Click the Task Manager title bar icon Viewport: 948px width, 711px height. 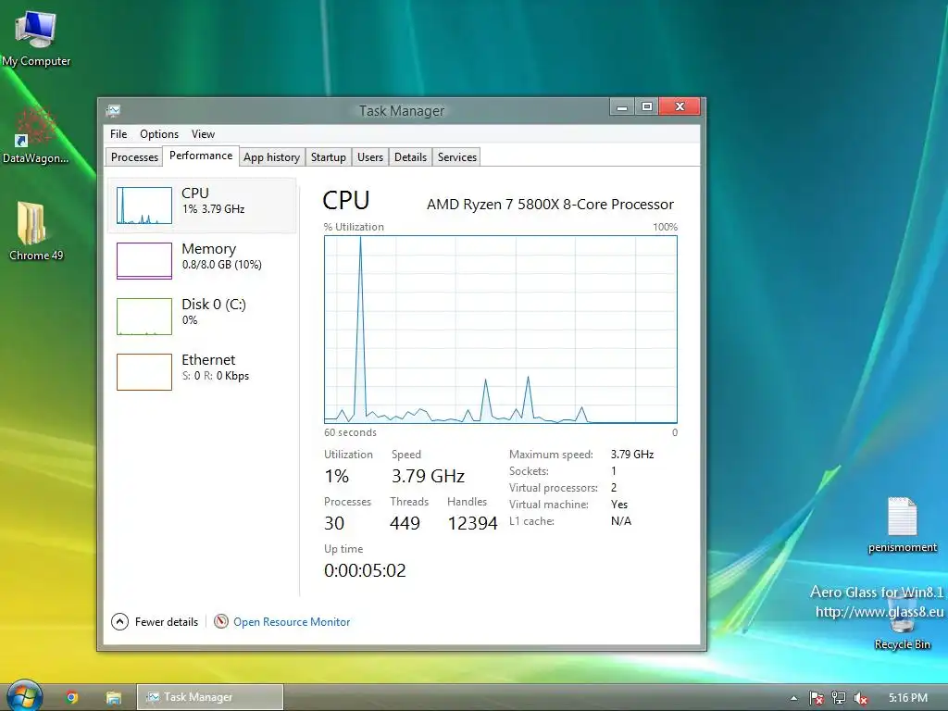(x=113, y=110)
